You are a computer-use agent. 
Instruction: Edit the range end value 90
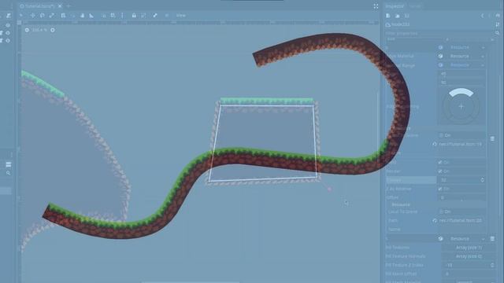pyautogui.click(x=462, y=83)
